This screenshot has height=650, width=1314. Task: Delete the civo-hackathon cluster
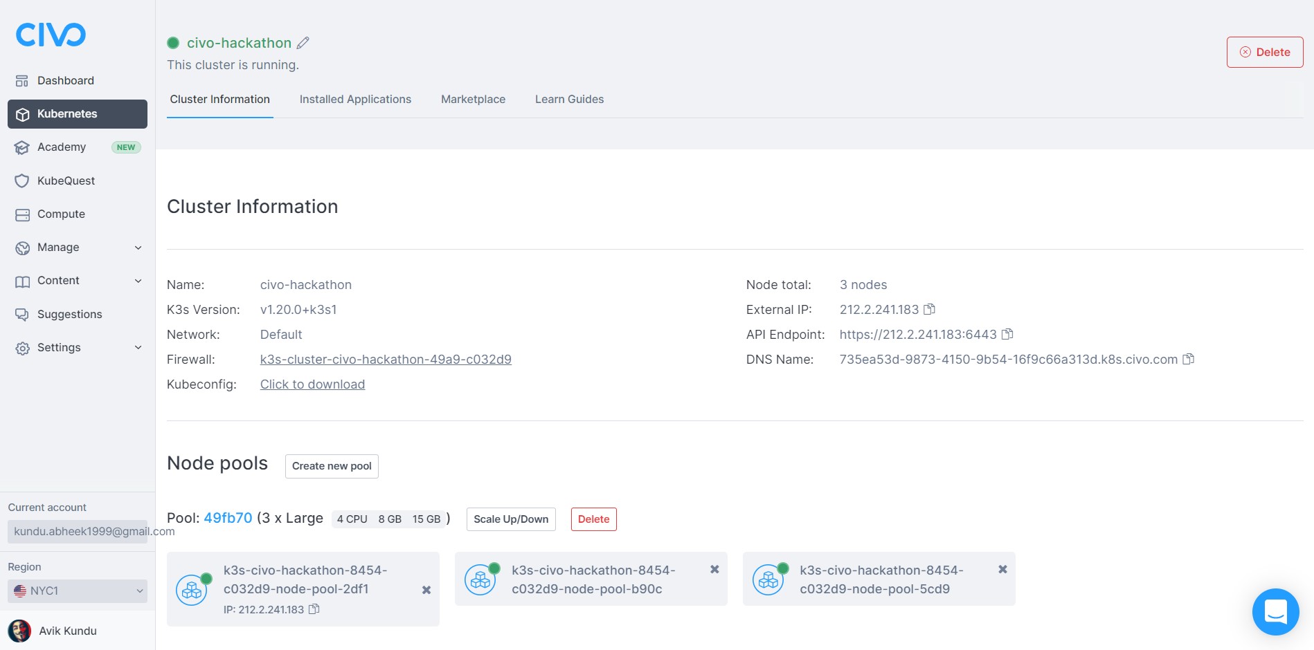1265,52
